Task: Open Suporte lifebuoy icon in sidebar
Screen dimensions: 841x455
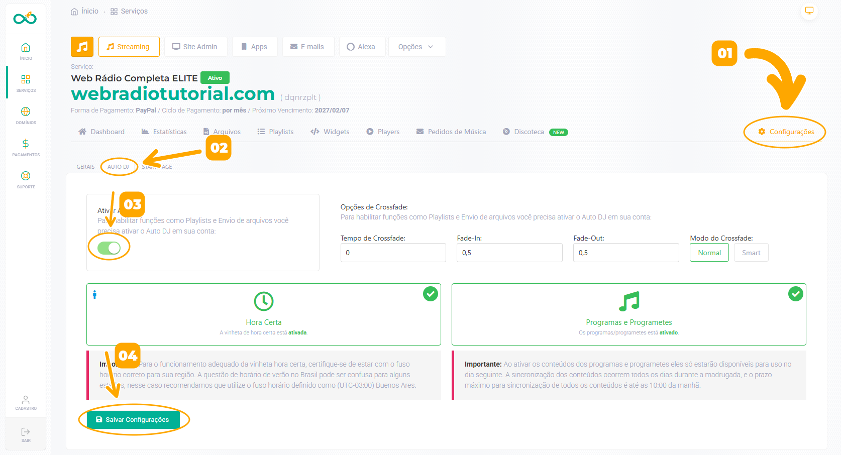Action: coord(26,179)
